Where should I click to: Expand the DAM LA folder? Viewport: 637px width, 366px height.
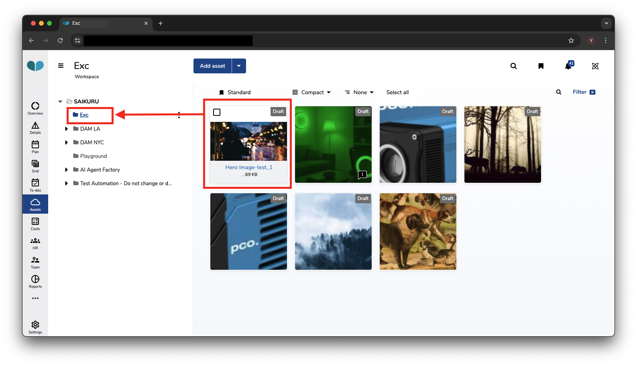click(67, 129)
